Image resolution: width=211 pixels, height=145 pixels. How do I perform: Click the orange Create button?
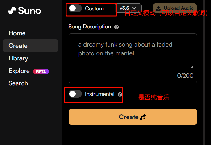coord(133,117)
